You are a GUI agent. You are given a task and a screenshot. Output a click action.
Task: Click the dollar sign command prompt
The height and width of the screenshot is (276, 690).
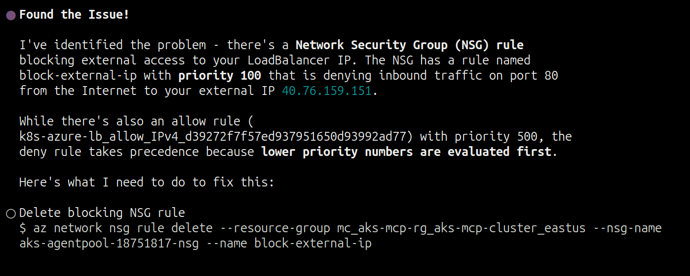pos(22,228)
